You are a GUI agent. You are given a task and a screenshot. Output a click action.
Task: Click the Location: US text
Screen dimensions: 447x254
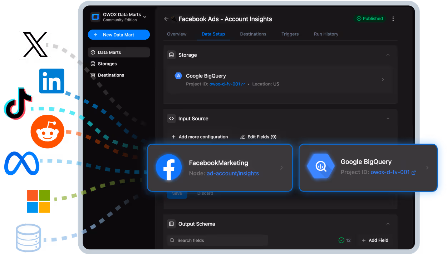click(266, 84)
